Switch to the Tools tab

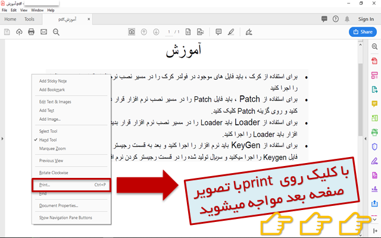point(29,19)
